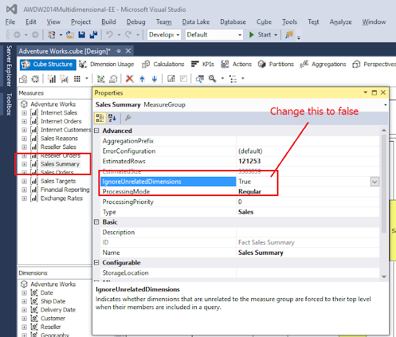This screenshot has width=396, height=337.
Task: Switch Properties to Alphabetical sort
Action: 112,118
